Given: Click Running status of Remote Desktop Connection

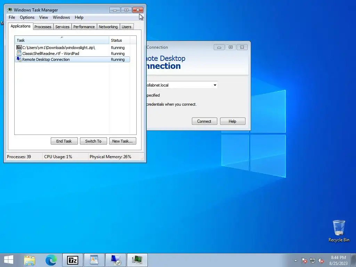Looking at the screenshot, I should [118, 59].
